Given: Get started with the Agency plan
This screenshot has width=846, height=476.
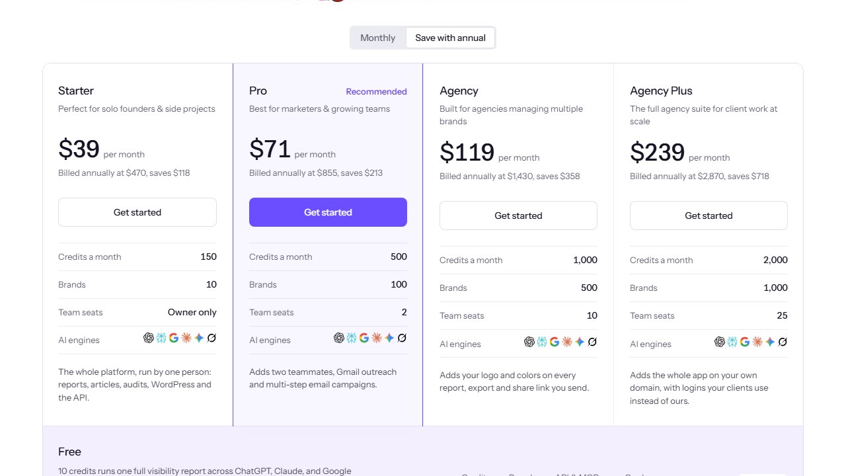Looking at the screenshot, I should click(x=518, y=216).
